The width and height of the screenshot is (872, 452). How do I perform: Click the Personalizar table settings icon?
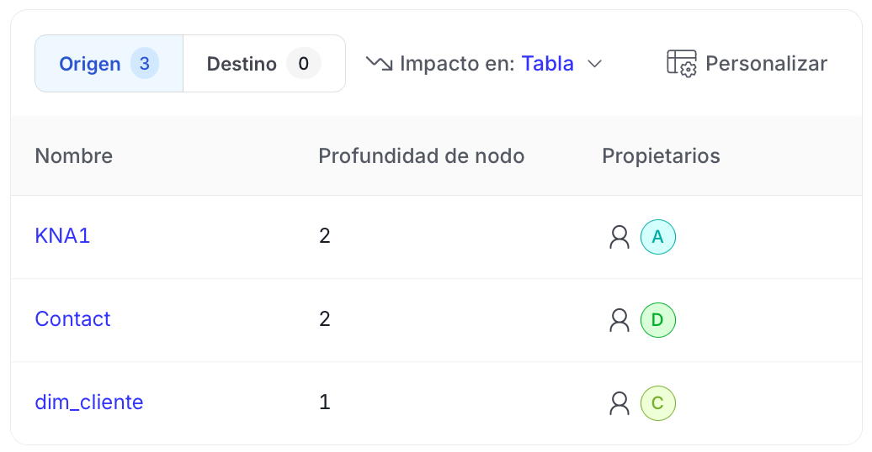pos(681,64)
